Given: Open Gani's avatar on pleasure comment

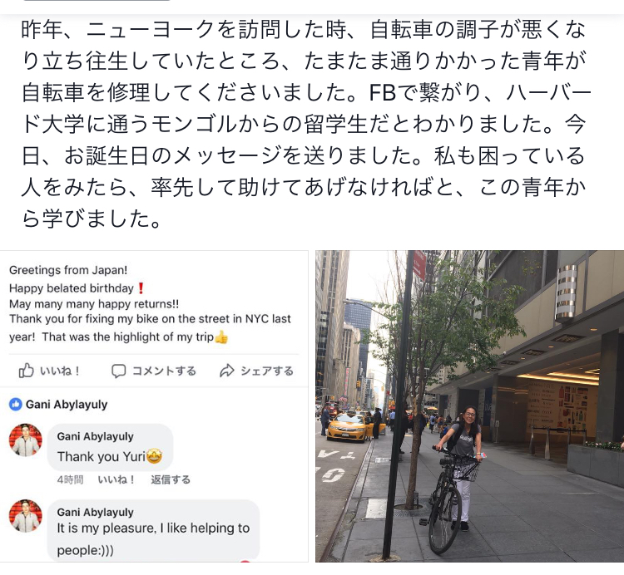Looking at the screenshot, I should [x=26, y=516].
